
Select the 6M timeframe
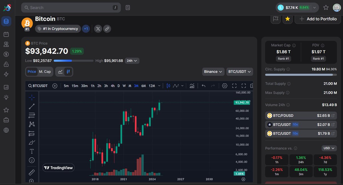[x=143, y=86]
